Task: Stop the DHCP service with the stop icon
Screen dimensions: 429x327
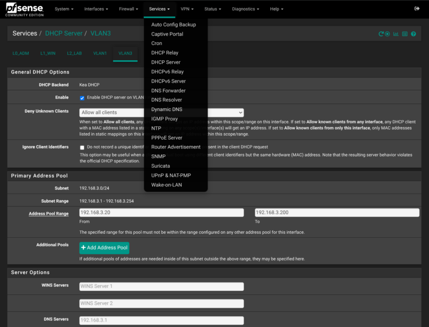Action: [x=387, y=34]
